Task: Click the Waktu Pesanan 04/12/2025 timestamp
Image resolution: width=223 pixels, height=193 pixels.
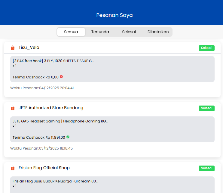Action: click(x=42, y=88)
